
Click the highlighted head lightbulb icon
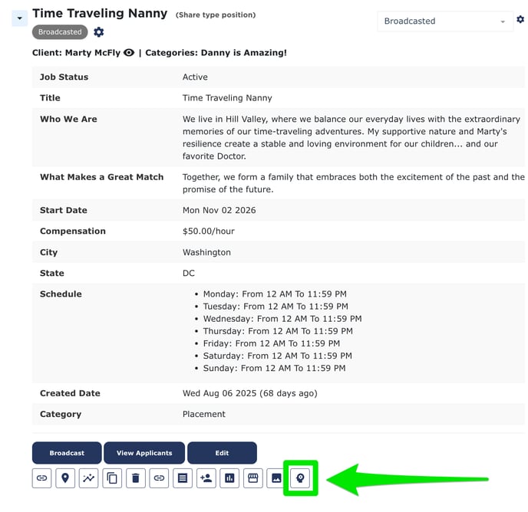300,478
